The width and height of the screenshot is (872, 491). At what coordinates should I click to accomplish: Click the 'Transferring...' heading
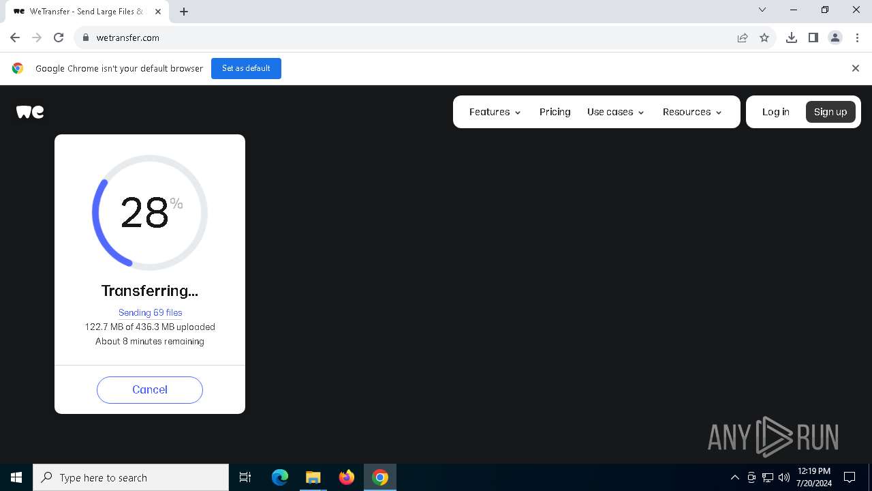point(150,291)
